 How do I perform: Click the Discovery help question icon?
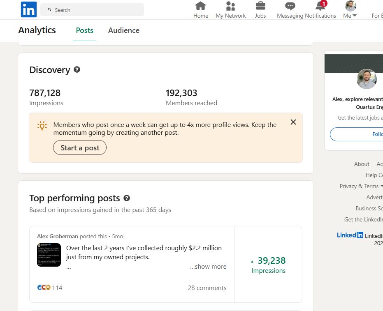[77, 70]
